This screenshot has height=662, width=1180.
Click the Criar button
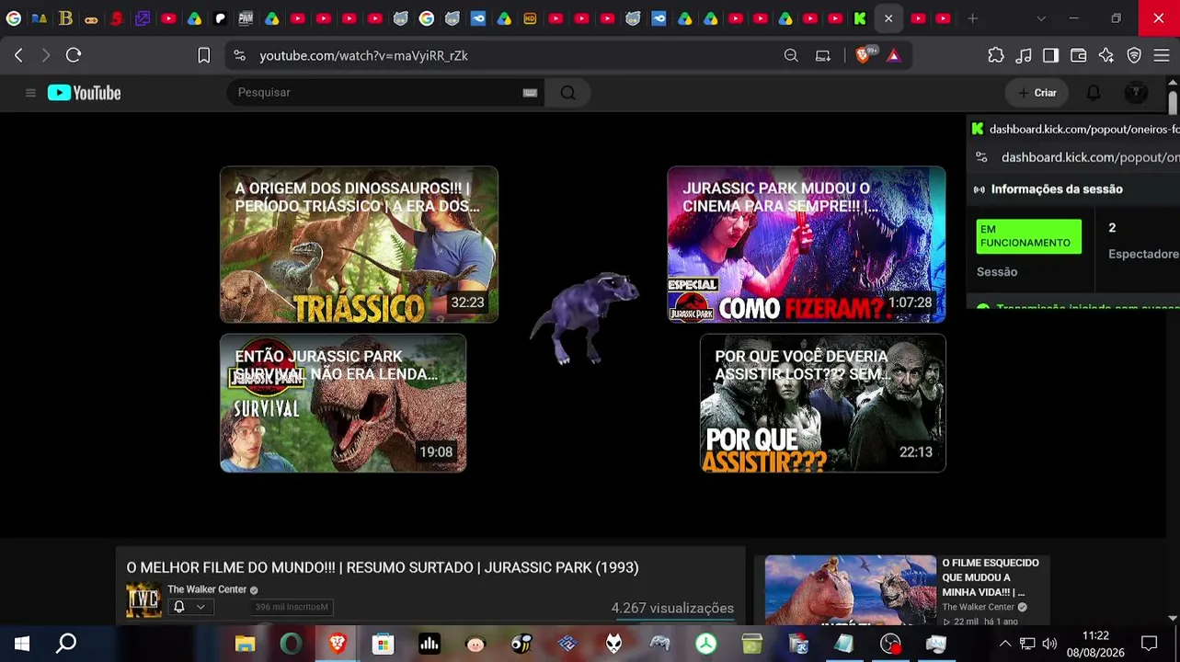(1037, 93)
